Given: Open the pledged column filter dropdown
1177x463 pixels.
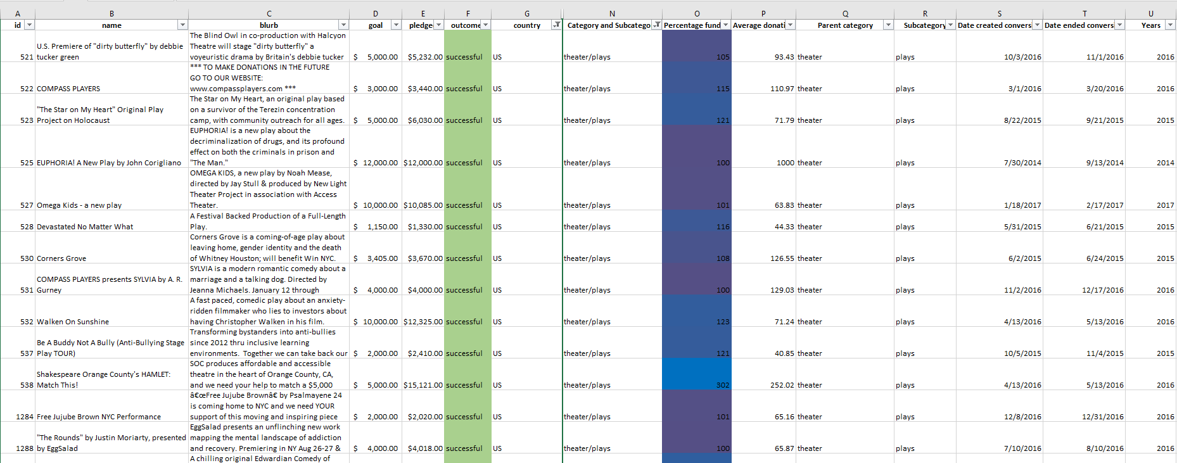Looking at the screenshot, I should coord(438,25).
